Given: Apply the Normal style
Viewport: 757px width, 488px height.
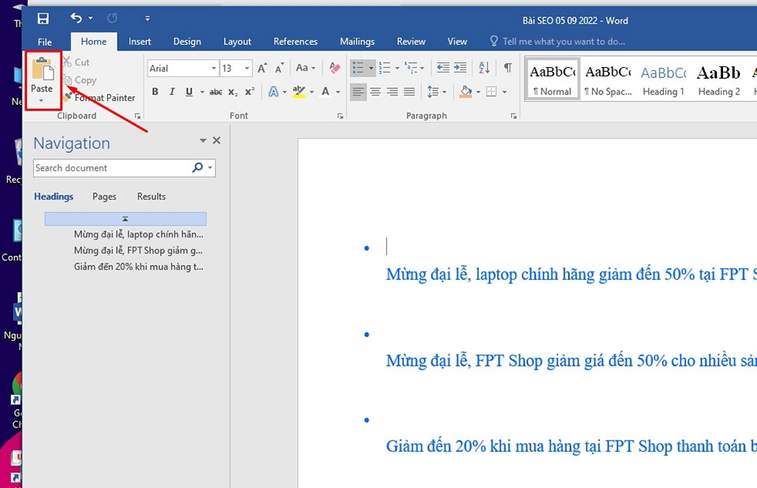Looking at the screenshot, I should (552, 80).
